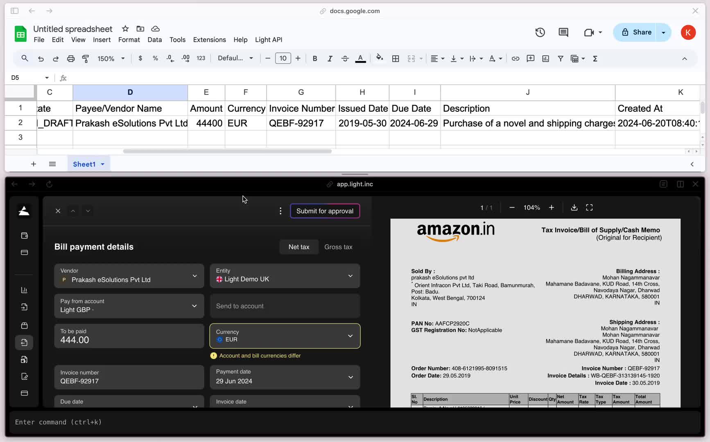This screenshot has height=442, width=710.
Task: Click the borders icon in Sheets toolbar
Action: tap(396, 59)
